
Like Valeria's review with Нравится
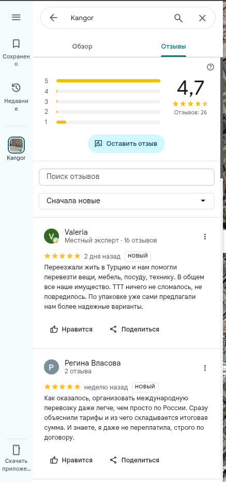point(71,329)
